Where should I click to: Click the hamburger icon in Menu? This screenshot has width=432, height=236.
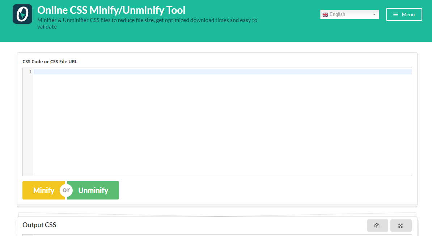(395, 14)
